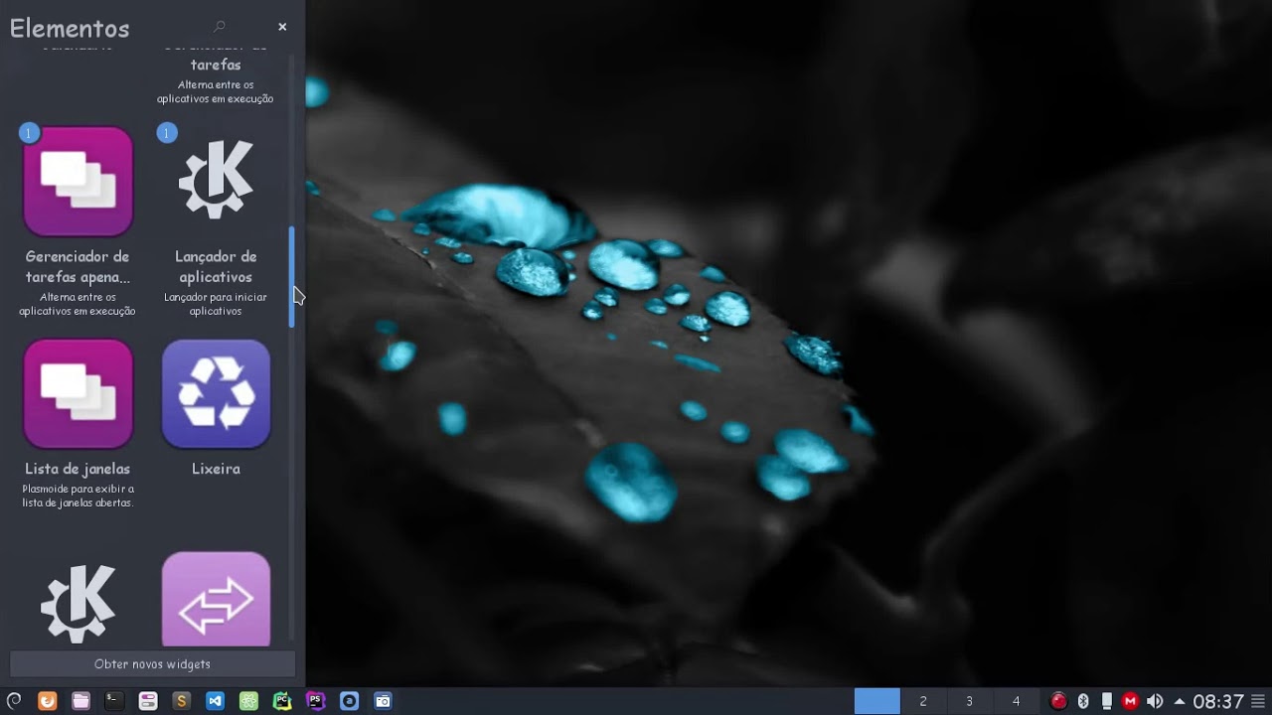Click the badge on Gerenciador de tarefas widget
The height and width of the screenshot is (715, 1272).
pos(30,133)
